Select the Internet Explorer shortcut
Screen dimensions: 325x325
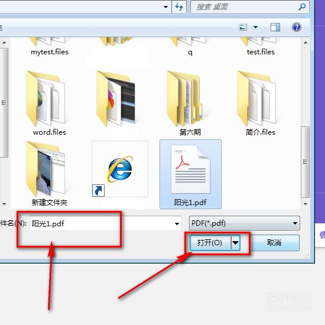(x=120, y=169)
